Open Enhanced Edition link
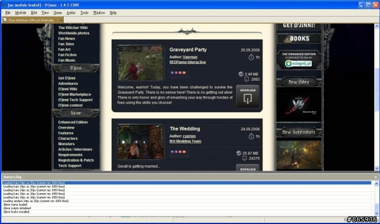 point(72,122)
